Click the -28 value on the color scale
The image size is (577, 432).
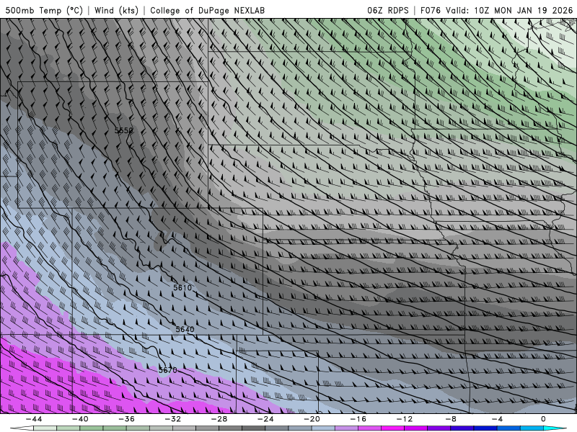[219, 419]
